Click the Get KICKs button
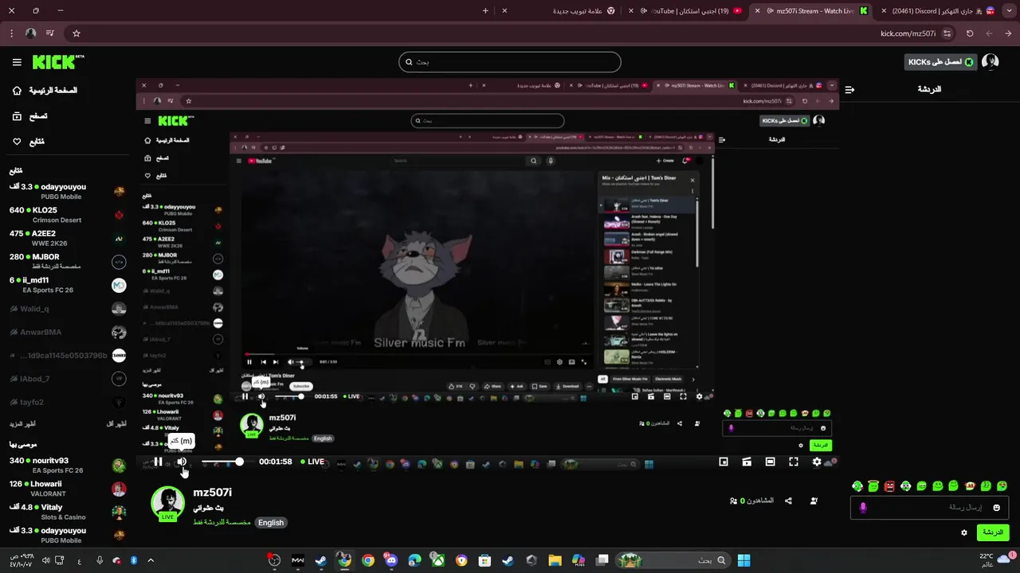 940,62
